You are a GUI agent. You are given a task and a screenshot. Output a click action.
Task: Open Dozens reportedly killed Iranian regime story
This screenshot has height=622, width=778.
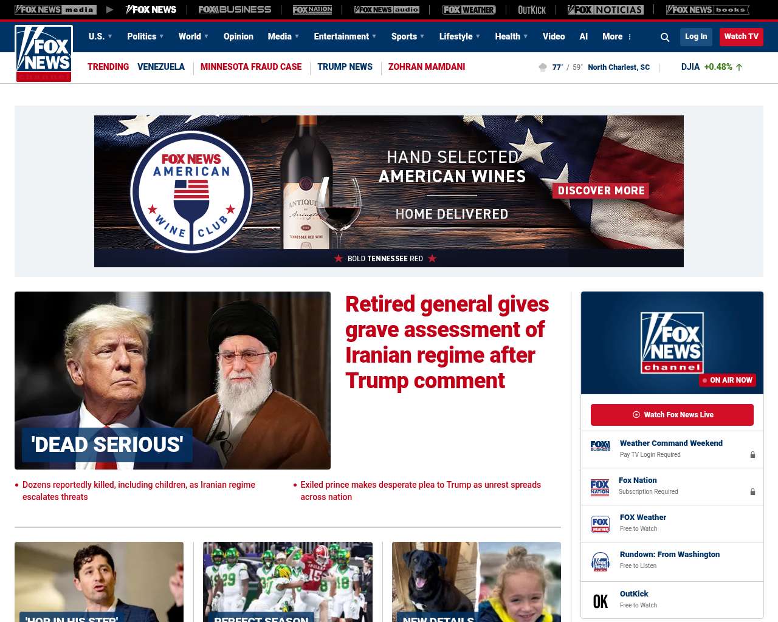[139, 491]
